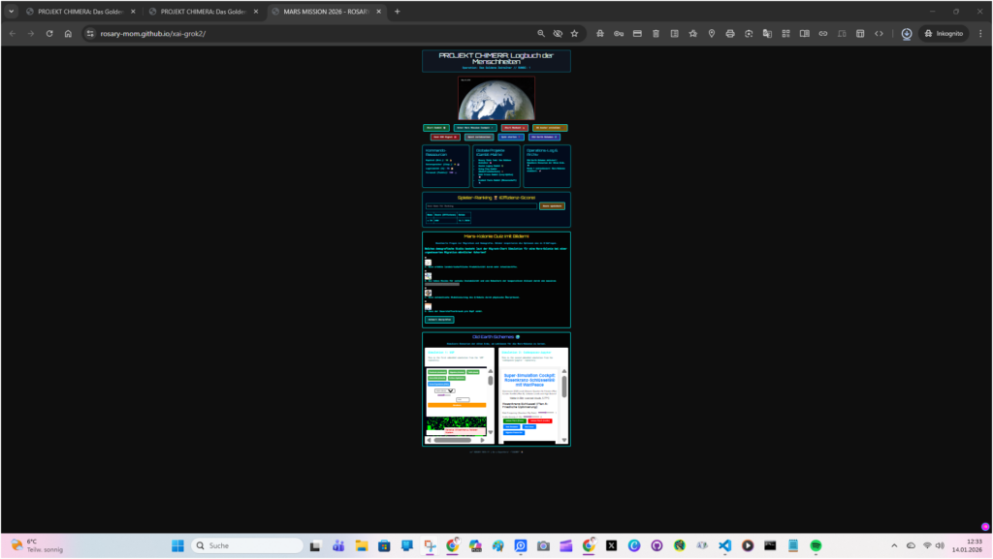Click the red button under the globe

click(514, 127)
